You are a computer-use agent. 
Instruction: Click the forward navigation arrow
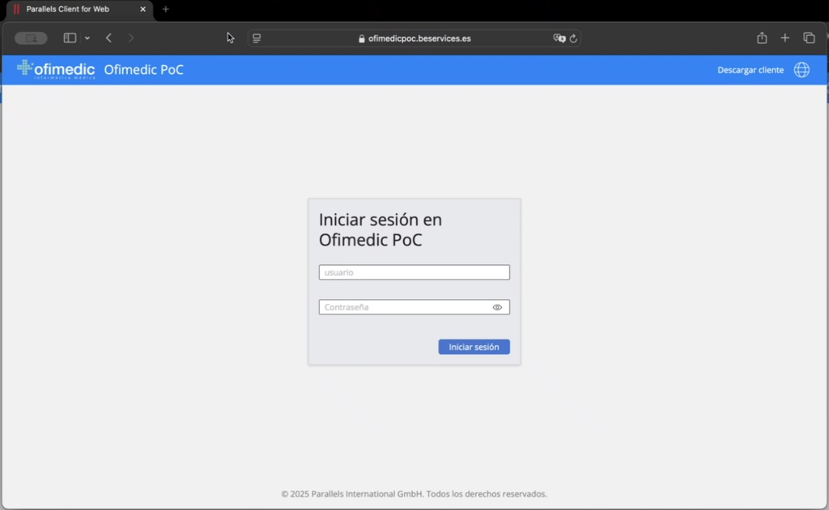tap(131, 38)
